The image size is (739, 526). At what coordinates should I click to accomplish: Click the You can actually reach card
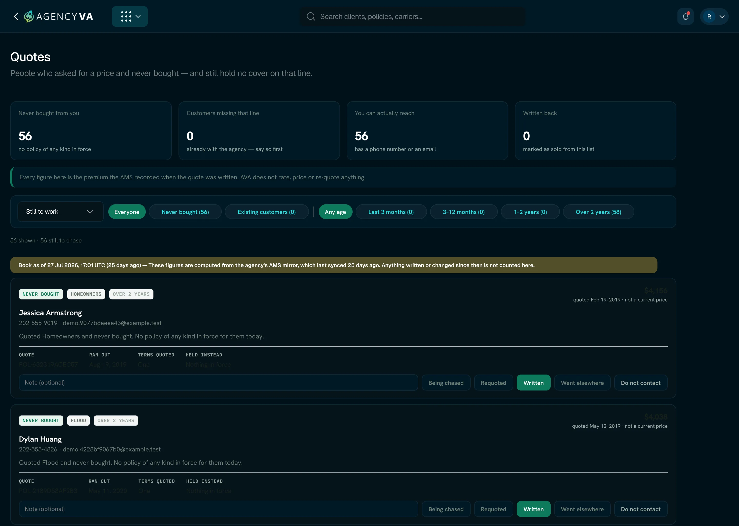427,131
